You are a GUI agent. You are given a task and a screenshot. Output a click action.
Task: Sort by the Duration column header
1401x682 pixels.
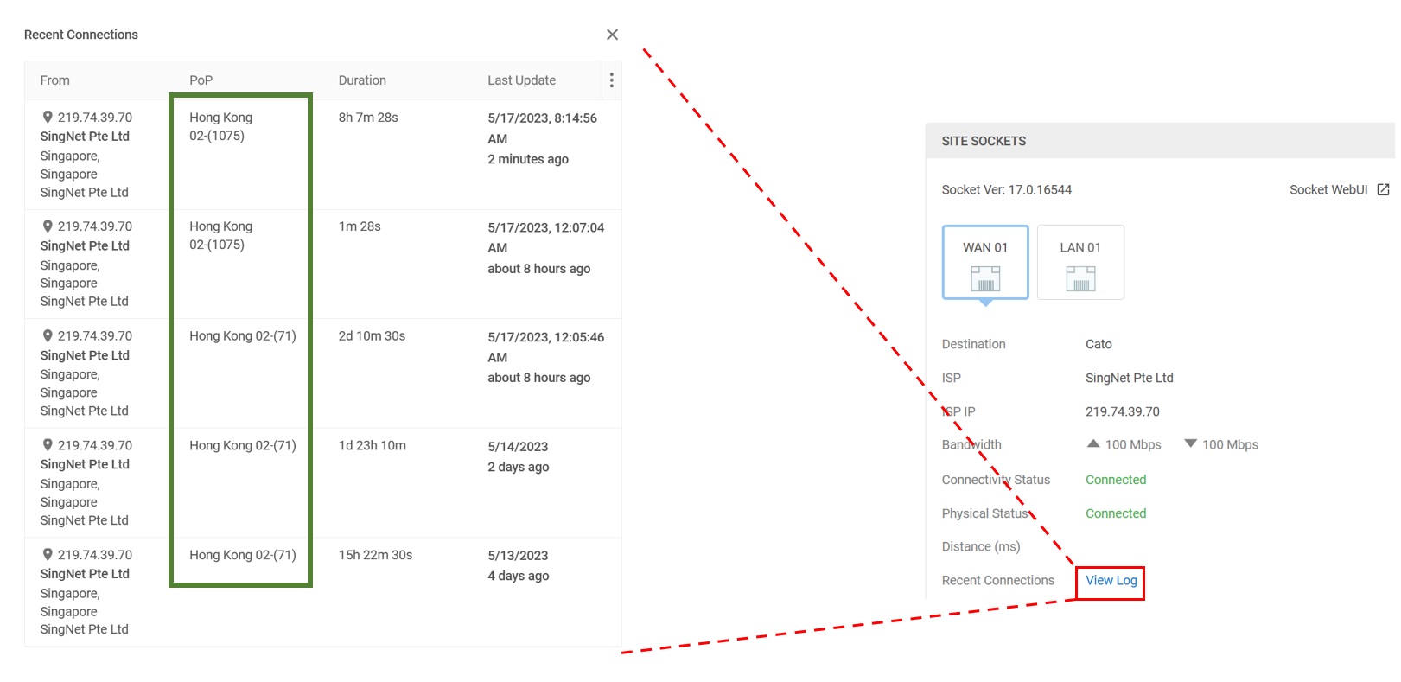[x=362, y=80]
